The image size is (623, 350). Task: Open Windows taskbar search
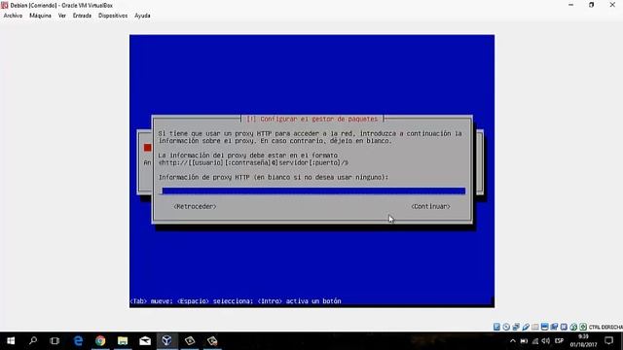pos(33,340)
